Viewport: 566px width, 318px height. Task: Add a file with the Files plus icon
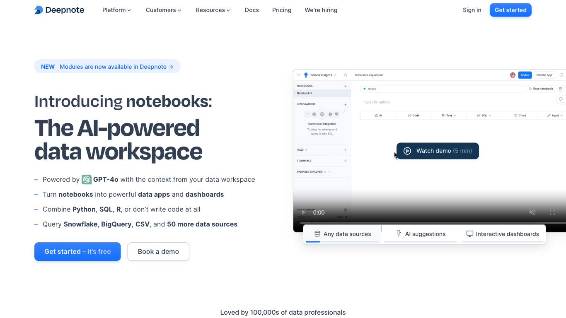tap(346, 150)
